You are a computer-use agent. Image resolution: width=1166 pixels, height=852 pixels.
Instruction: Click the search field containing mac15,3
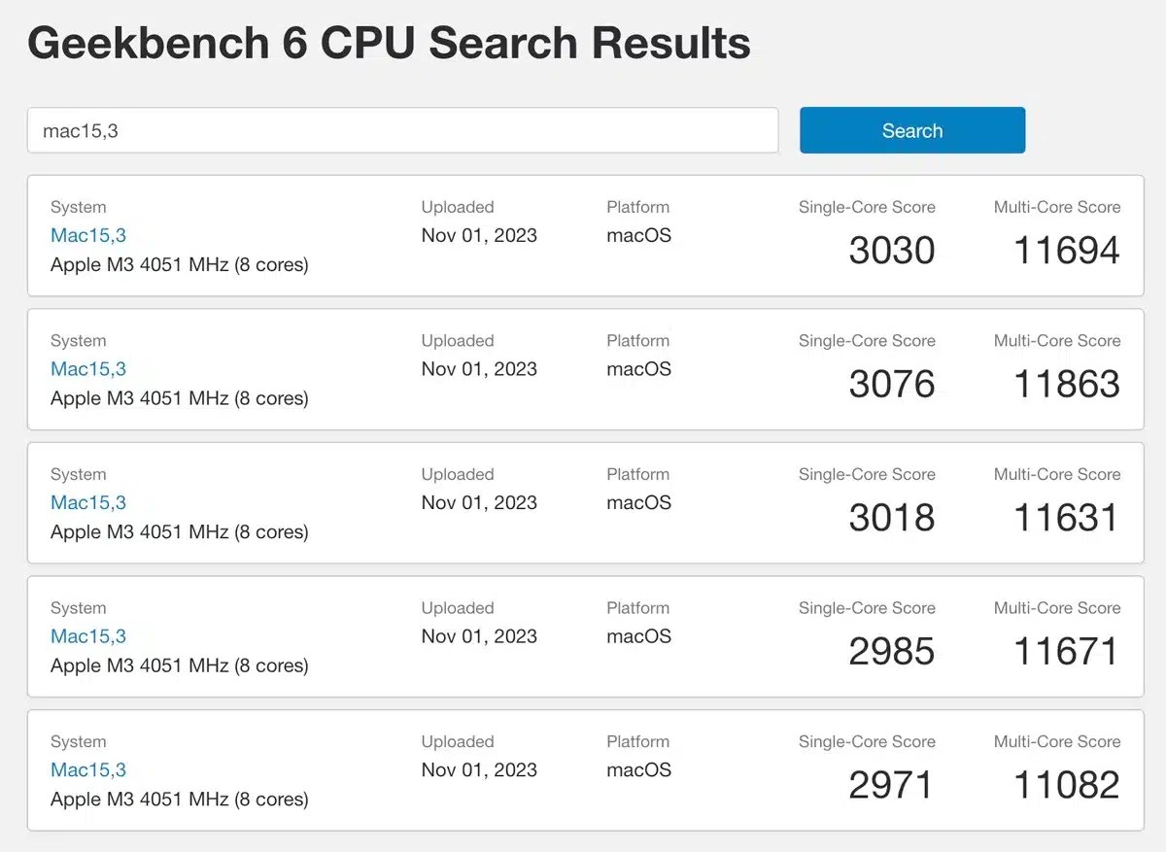[x=402, y=130]
